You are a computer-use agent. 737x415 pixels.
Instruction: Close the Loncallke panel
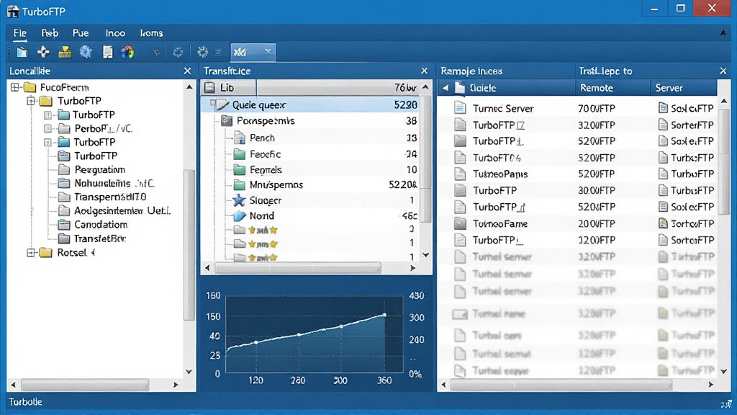(x=188, y=71)
